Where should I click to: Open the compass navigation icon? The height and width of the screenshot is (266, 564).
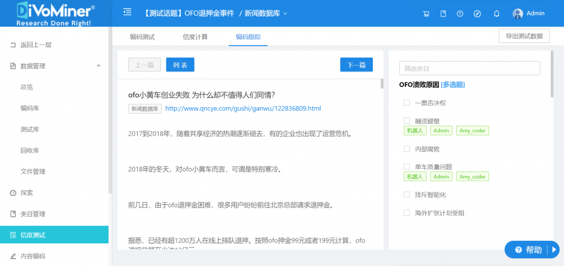coord(478,14)
